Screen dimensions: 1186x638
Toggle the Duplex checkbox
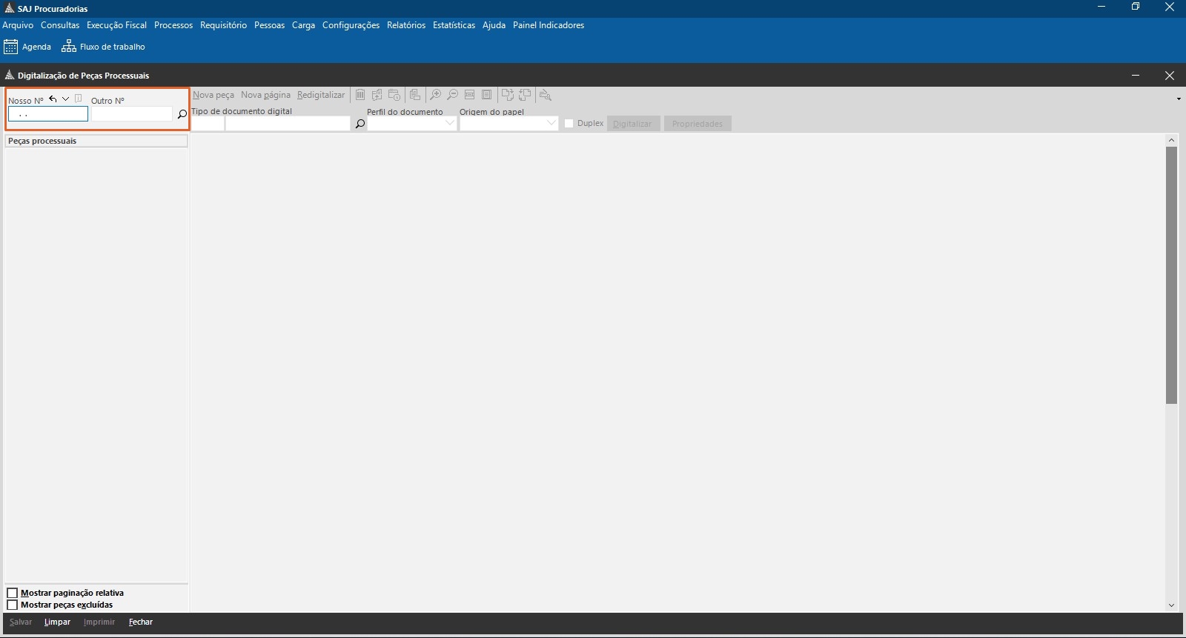(569, 124)
